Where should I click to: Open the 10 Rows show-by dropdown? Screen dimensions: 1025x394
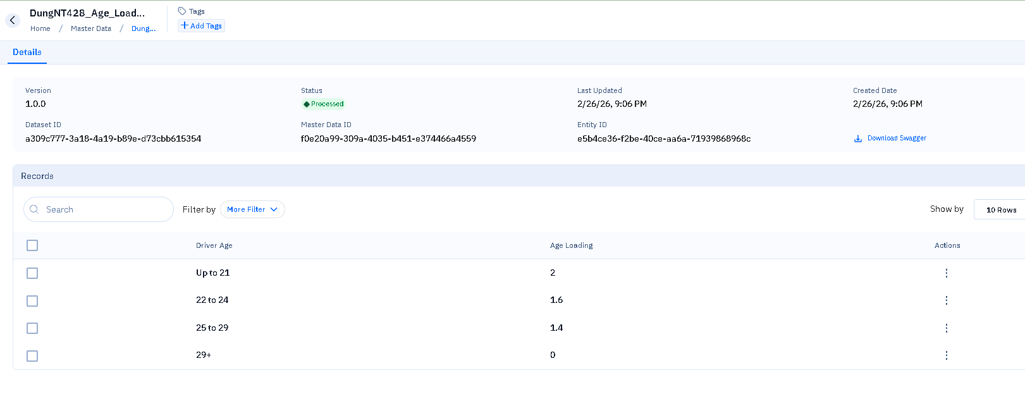click(1000, 210)
